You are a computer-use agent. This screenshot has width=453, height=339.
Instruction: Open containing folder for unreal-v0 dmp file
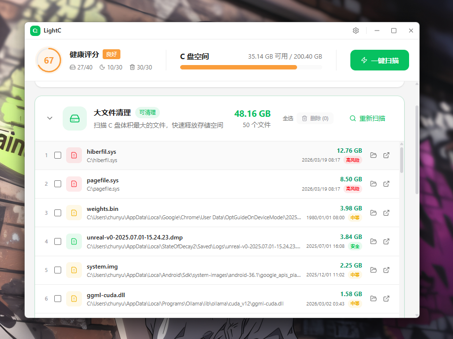(x=373, y=241)
